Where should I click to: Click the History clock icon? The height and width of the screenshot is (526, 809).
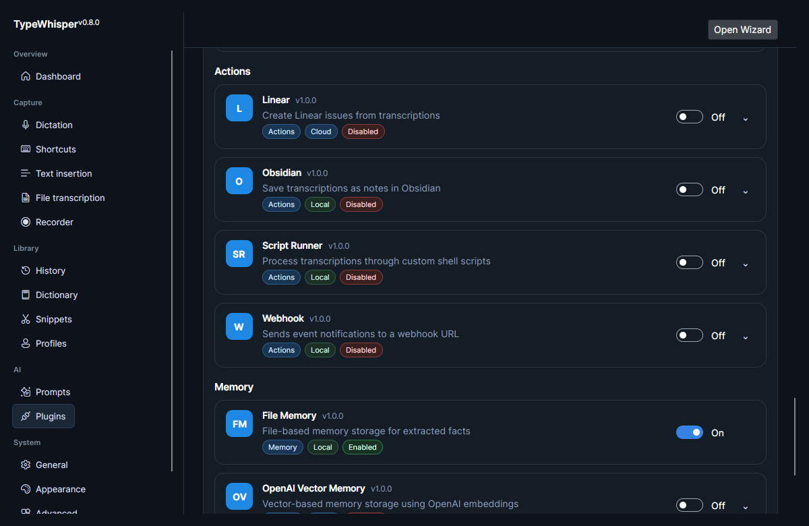click(x=26, y=270)
